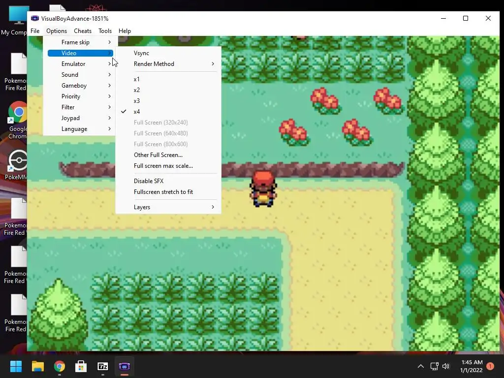Close the VisualBoyAdvance window

point(488,18)
